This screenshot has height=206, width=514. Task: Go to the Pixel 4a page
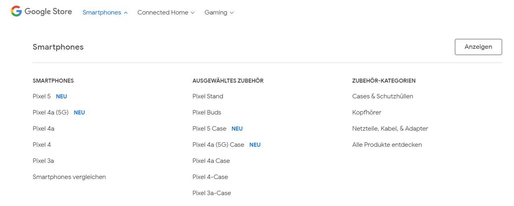[x=43, y=129]
